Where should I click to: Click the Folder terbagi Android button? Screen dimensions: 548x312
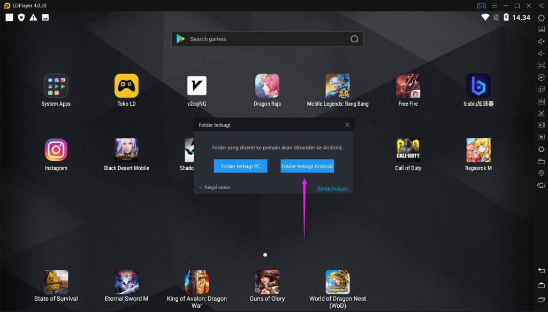307,166
